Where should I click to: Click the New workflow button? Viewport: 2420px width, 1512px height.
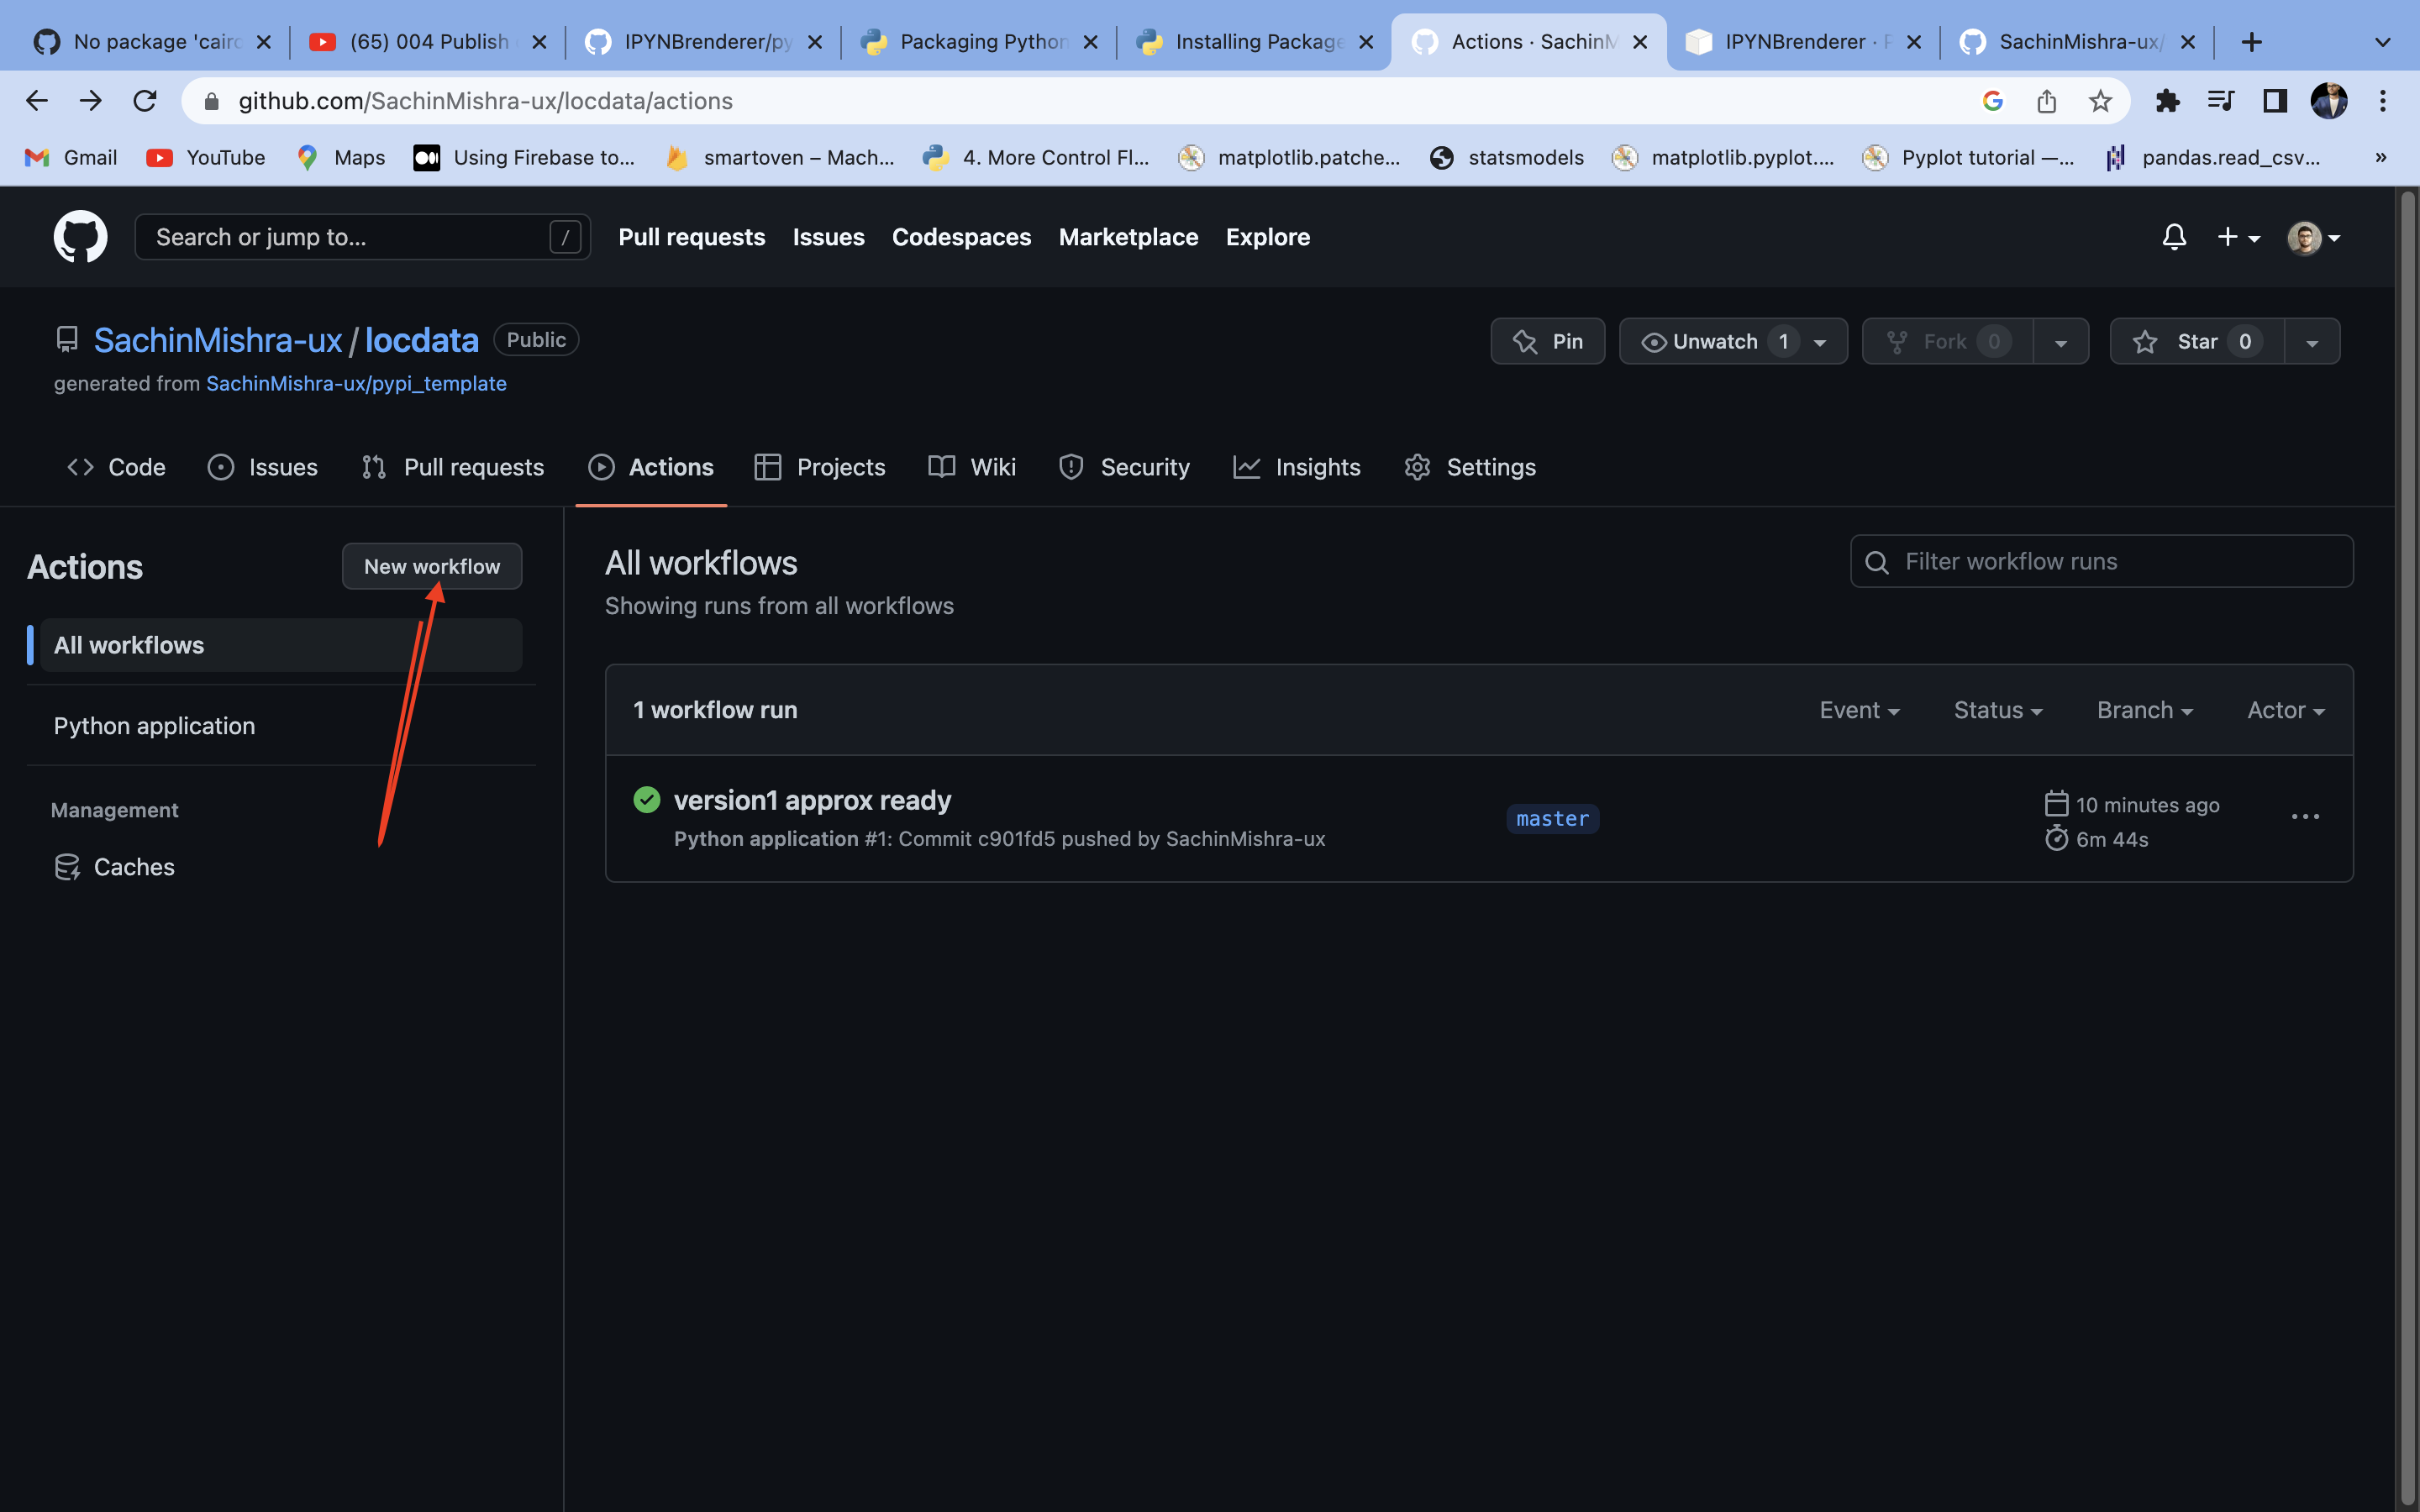[x=431, y=566]
